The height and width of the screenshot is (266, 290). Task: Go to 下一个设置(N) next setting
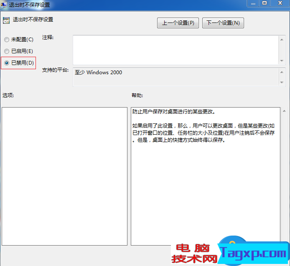[x=223, y=23]
